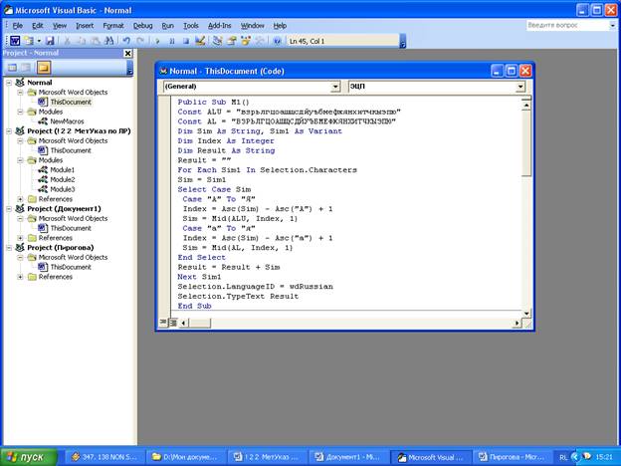
Task: Toggle Folders view in the Project panel
Action: 45,68
